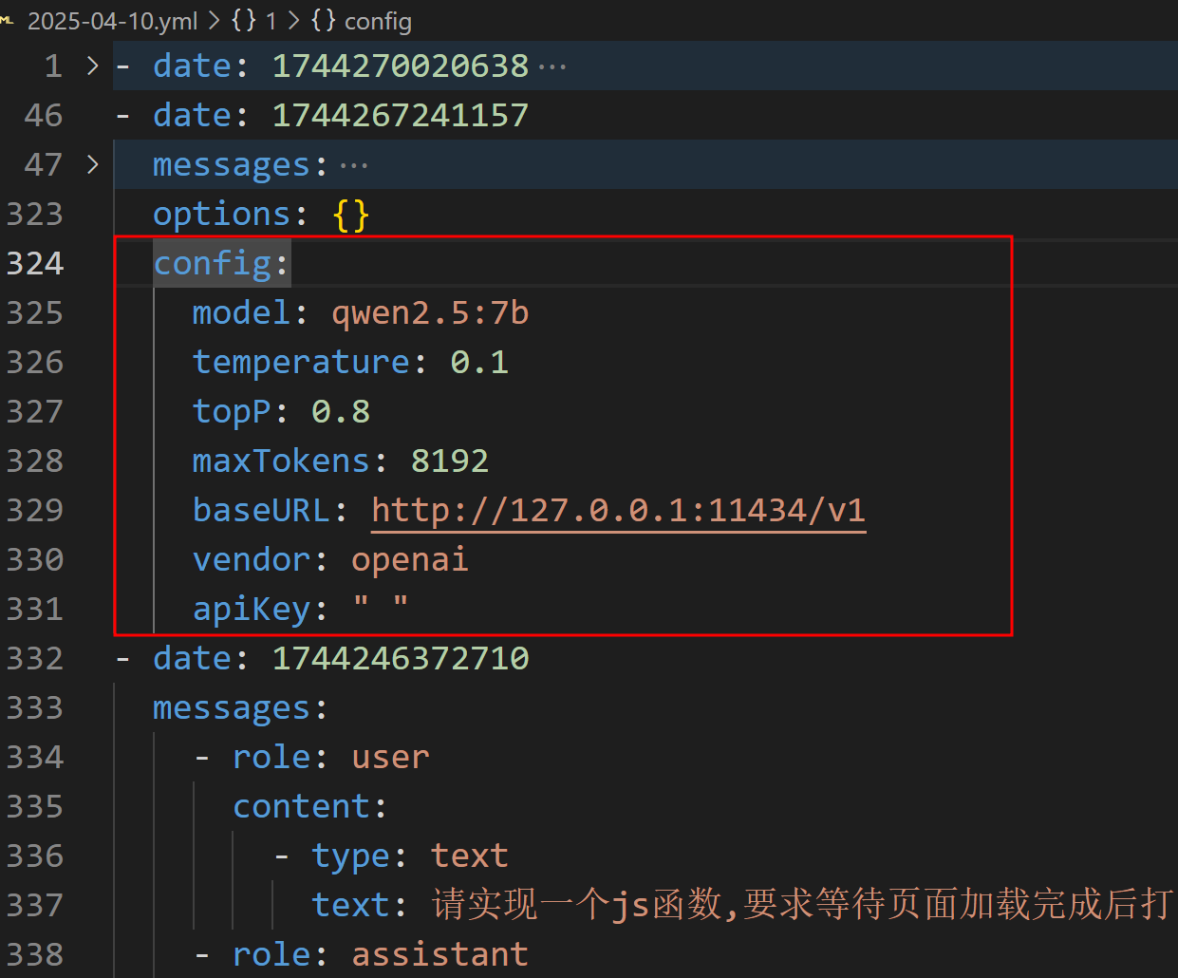Viewport: 1178px width, 978px height.
Task: Expand the folded block on line 1
Action: pyautogui.click(x=92, y=66)
